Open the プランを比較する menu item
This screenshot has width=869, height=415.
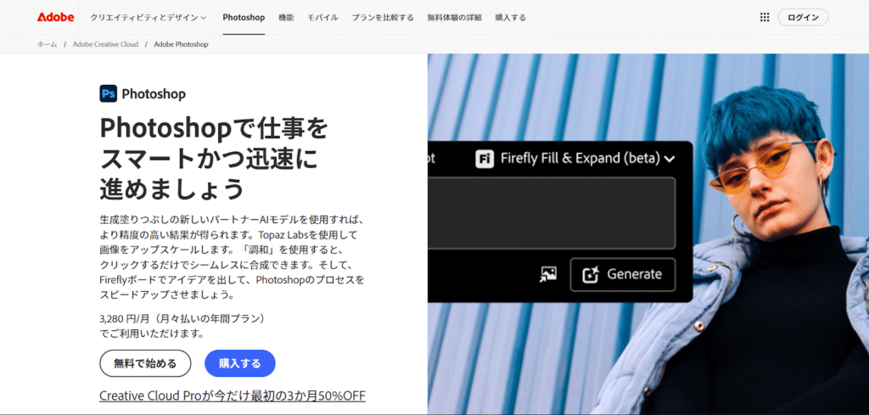(x=383, y=17)
